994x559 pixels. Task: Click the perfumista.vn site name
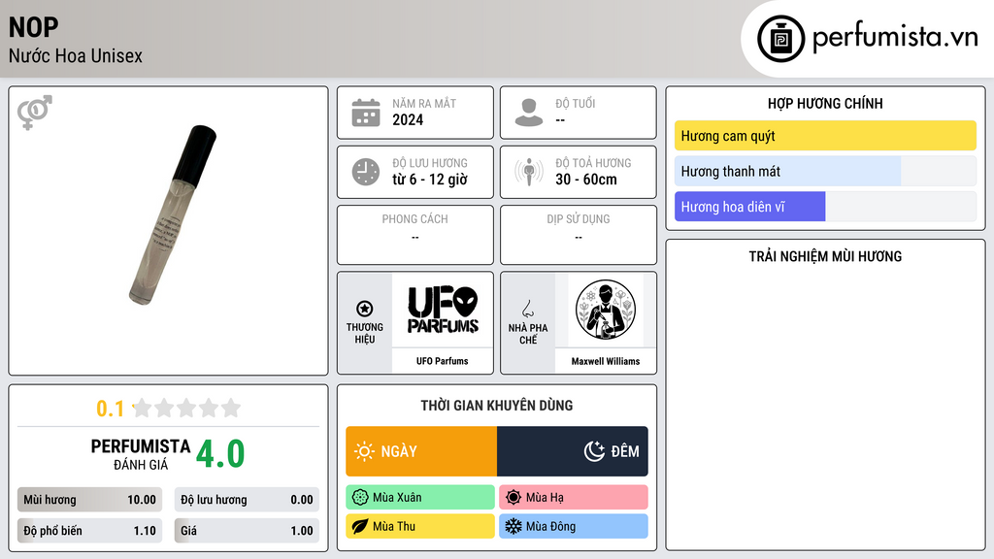896,37
